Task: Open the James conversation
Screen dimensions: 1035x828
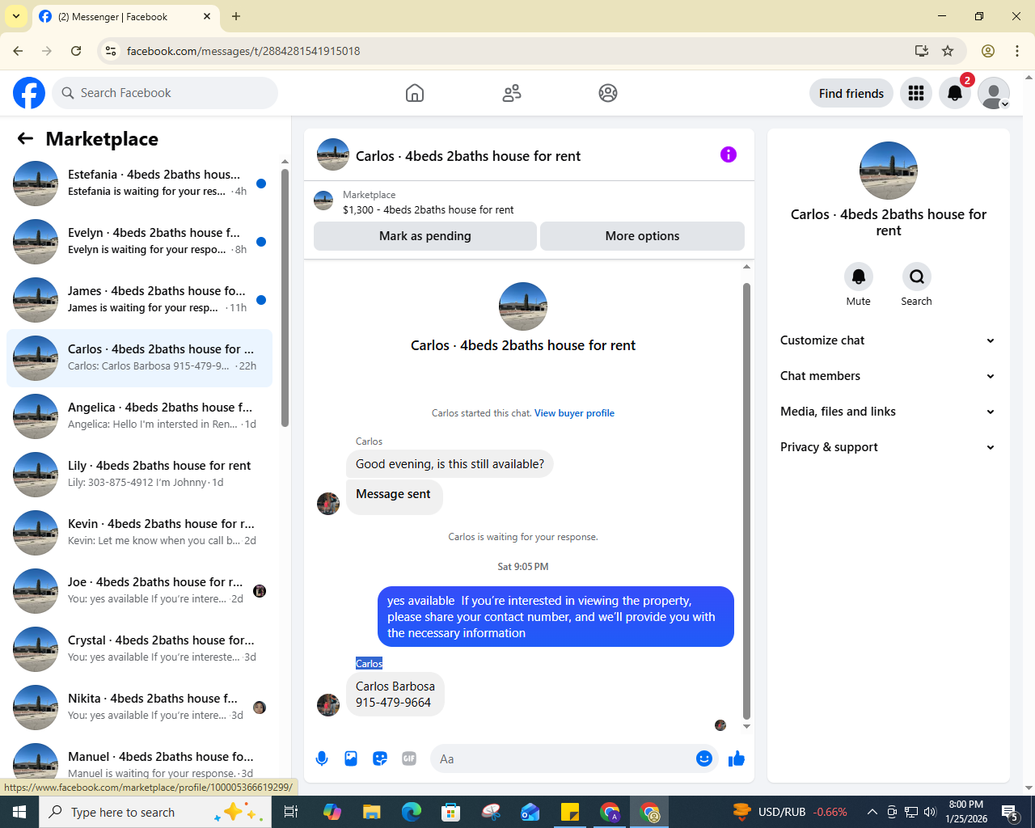Action: point(139,300)
